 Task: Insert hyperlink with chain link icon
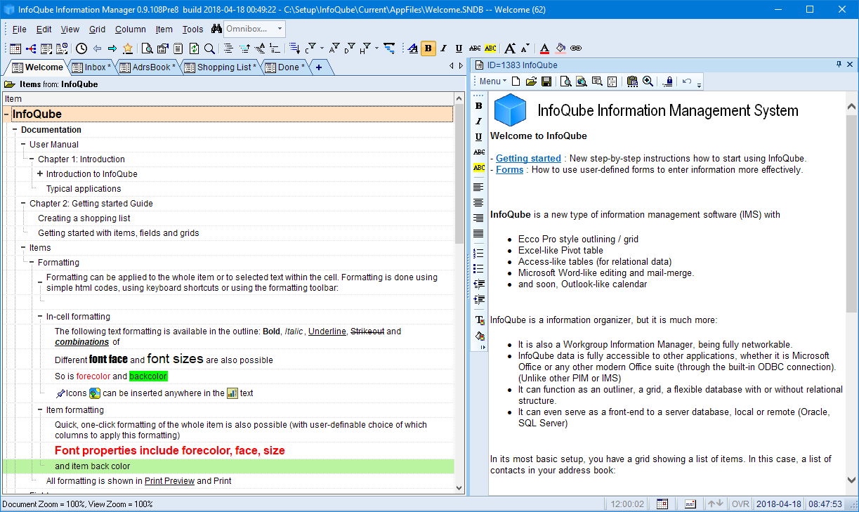click(576, 48)
